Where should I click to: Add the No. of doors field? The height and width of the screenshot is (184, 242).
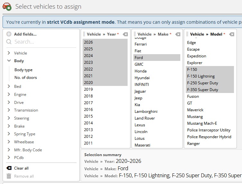(x=25, y=78)
